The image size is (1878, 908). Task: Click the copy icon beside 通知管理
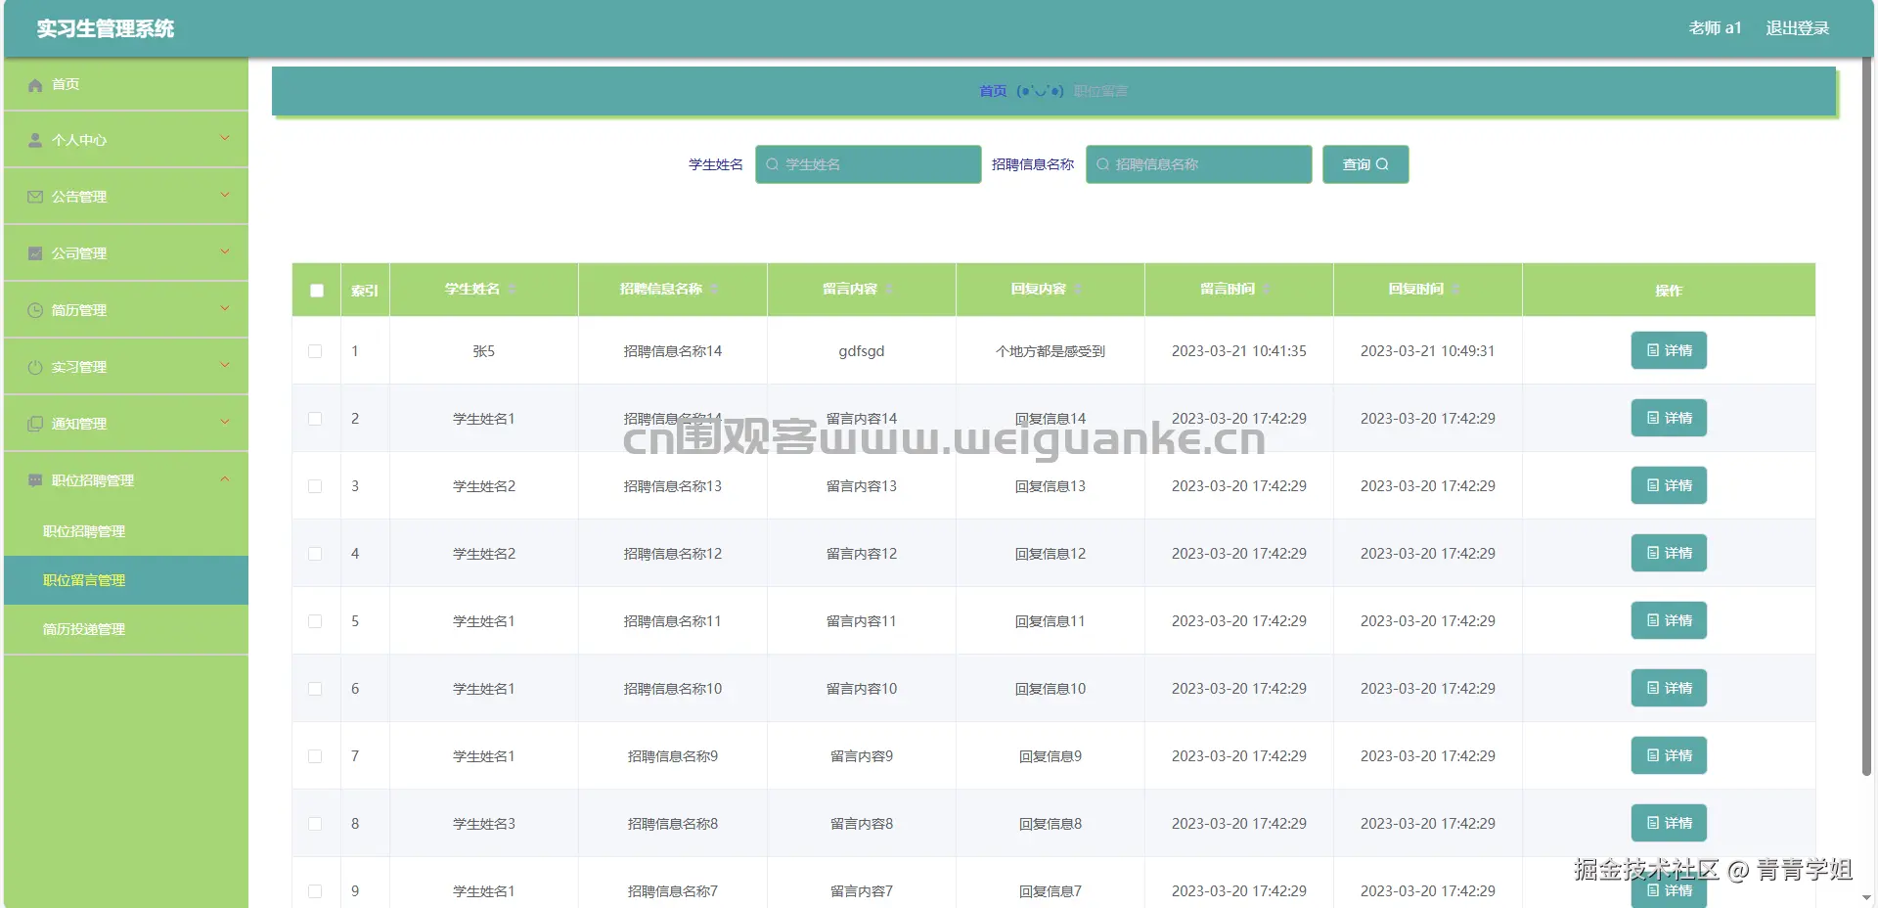[35, 424]
